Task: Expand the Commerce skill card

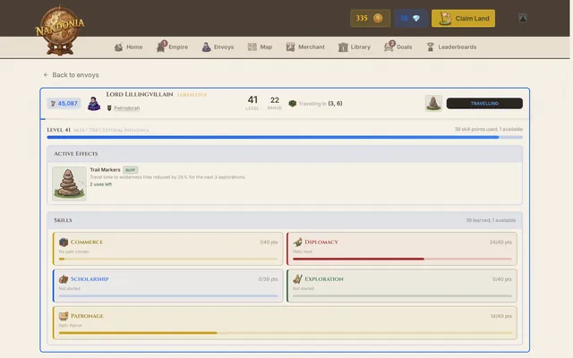Action: point(168,249)
